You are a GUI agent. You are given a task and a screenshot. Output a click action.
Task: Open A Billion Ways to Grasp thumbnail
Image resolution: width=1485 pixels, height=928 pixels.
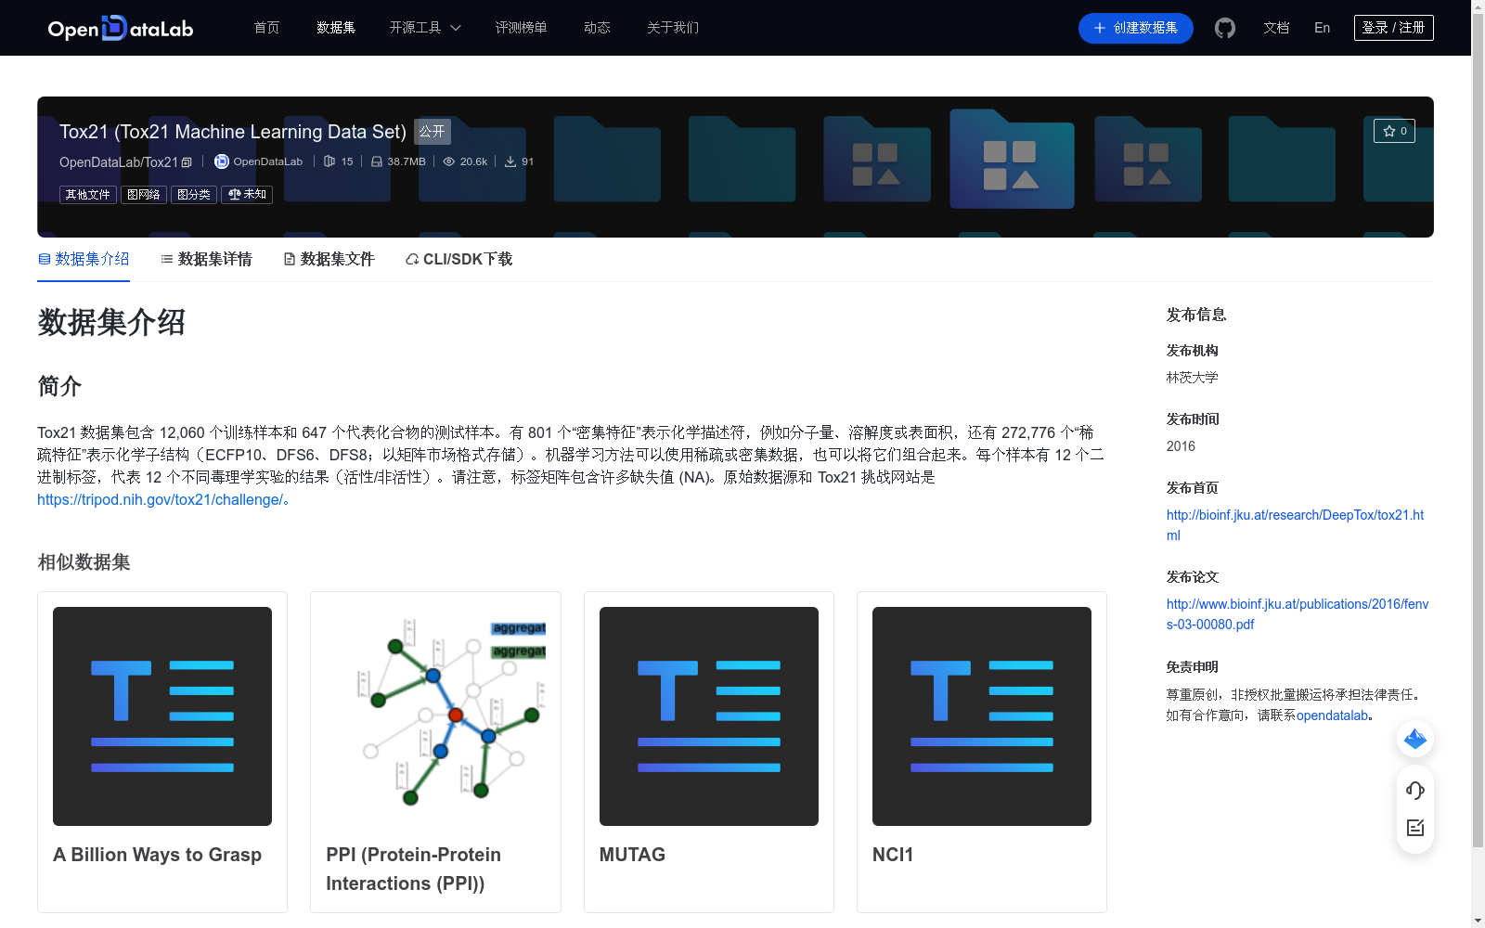(x=162, y=716)
